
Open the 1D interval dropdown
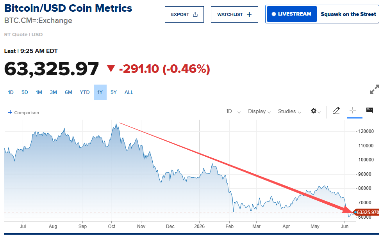click(x=234, y=111)
